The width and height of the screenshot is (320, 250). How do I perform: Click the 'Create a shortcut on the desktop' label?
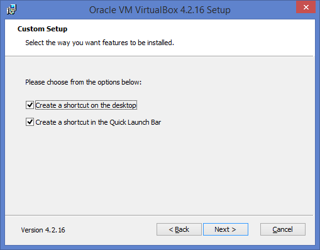[86, 105]
